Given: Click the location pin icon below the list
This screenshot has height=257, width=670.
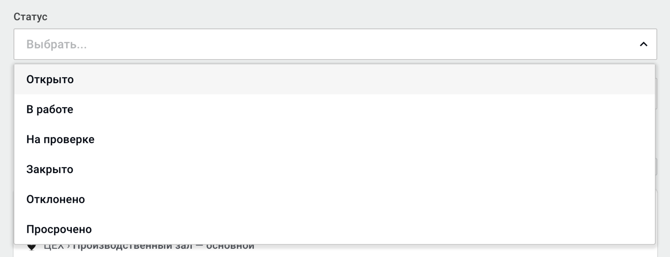Looking at the screenshot, I should pyautogui.click(x=31, y=247).
